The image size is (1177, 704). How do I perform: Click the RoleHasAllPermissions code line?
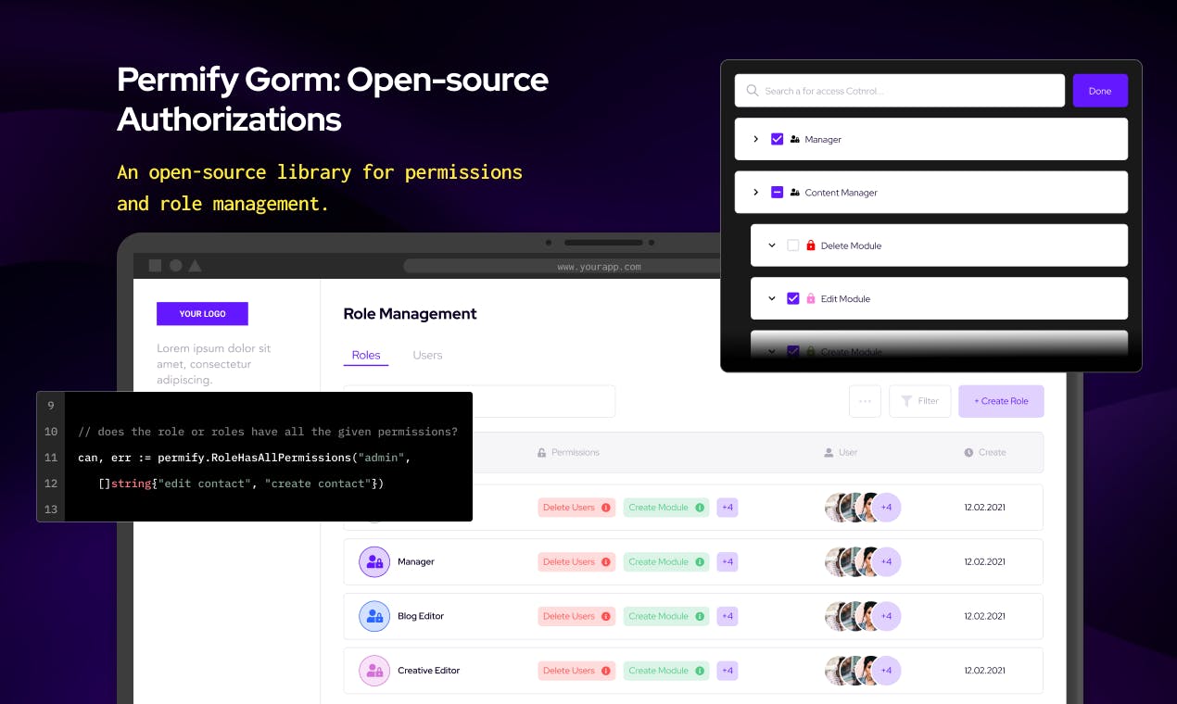pos(244,458)
